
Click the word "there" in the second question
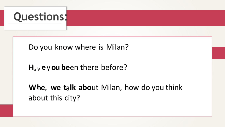89,67
